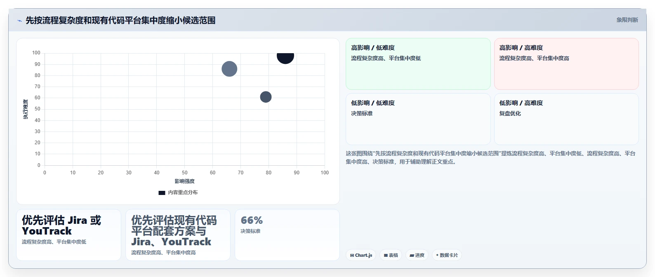This screenshot has height=277, width=655.
Task: Click the bubble near impact 79, difficulty 61
Action: coord(266,97)
